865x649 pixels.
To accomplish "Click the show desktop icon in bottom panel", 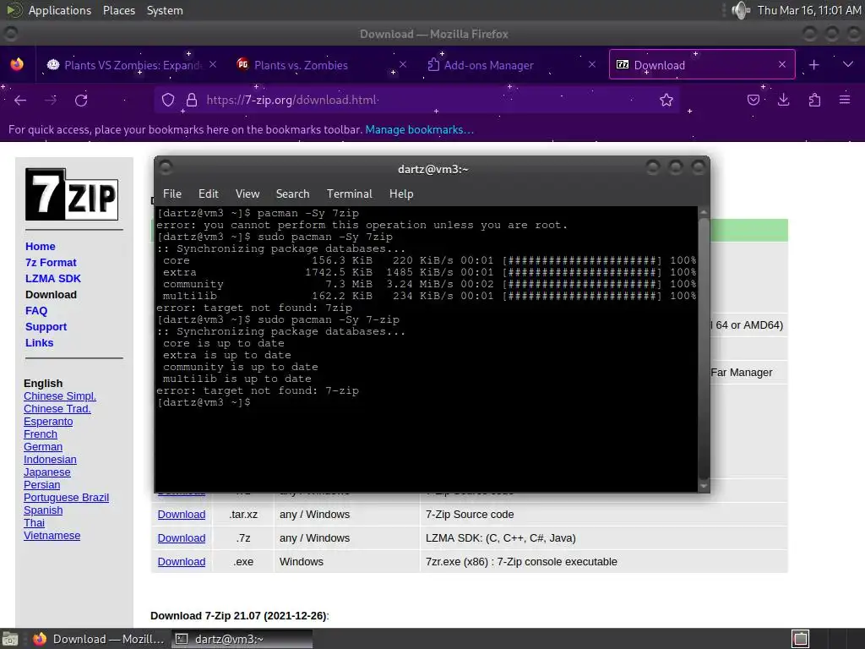I will click(x=9, y=639).
